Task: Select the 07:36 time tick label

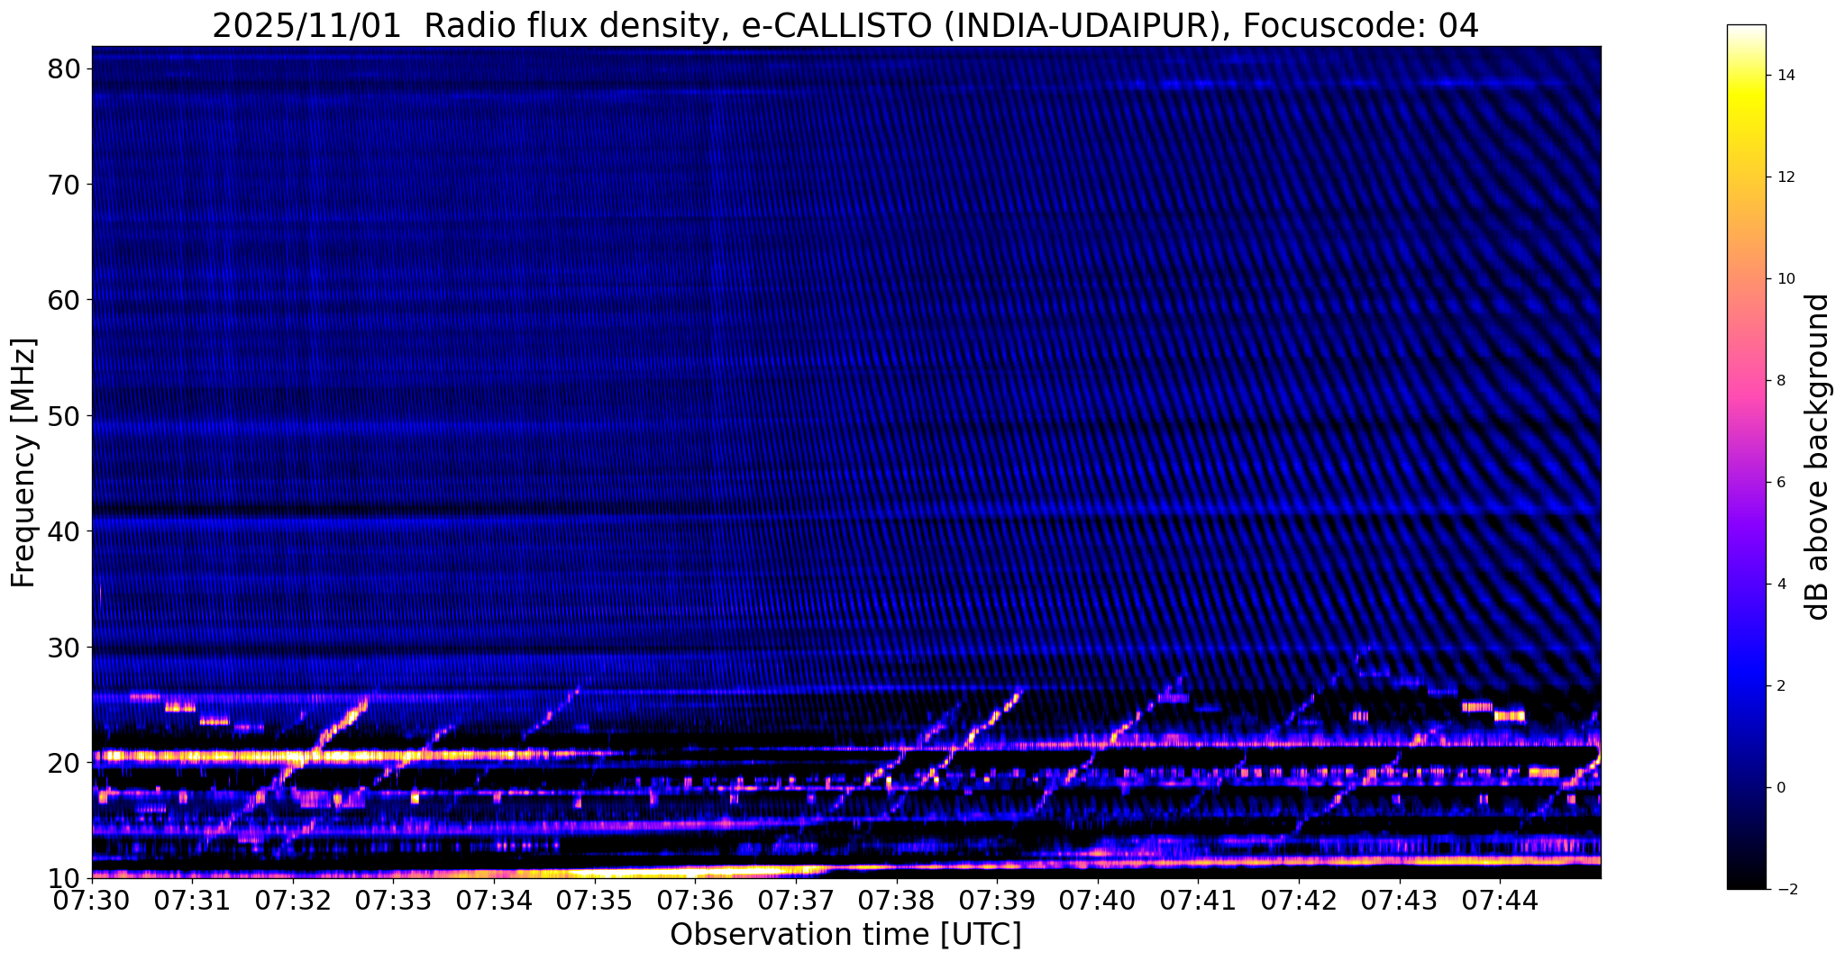Action: [x=696, y=900]
